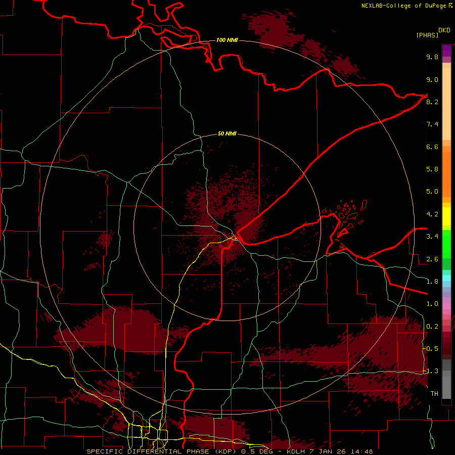Click the 4.2 color scale label
This screenshot has width=455, height=455.
432,214
